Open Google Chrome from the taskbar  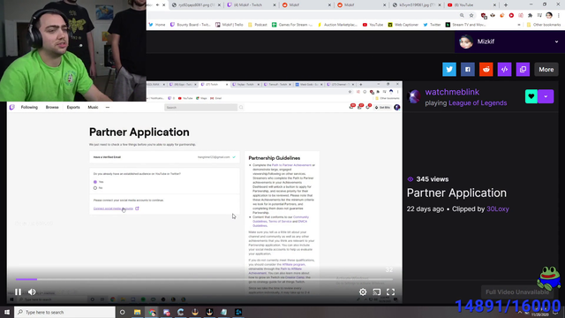152,312
